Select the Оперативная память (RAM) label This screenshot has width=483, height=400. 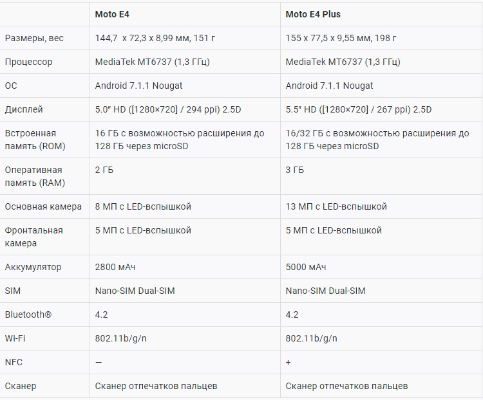35,176
